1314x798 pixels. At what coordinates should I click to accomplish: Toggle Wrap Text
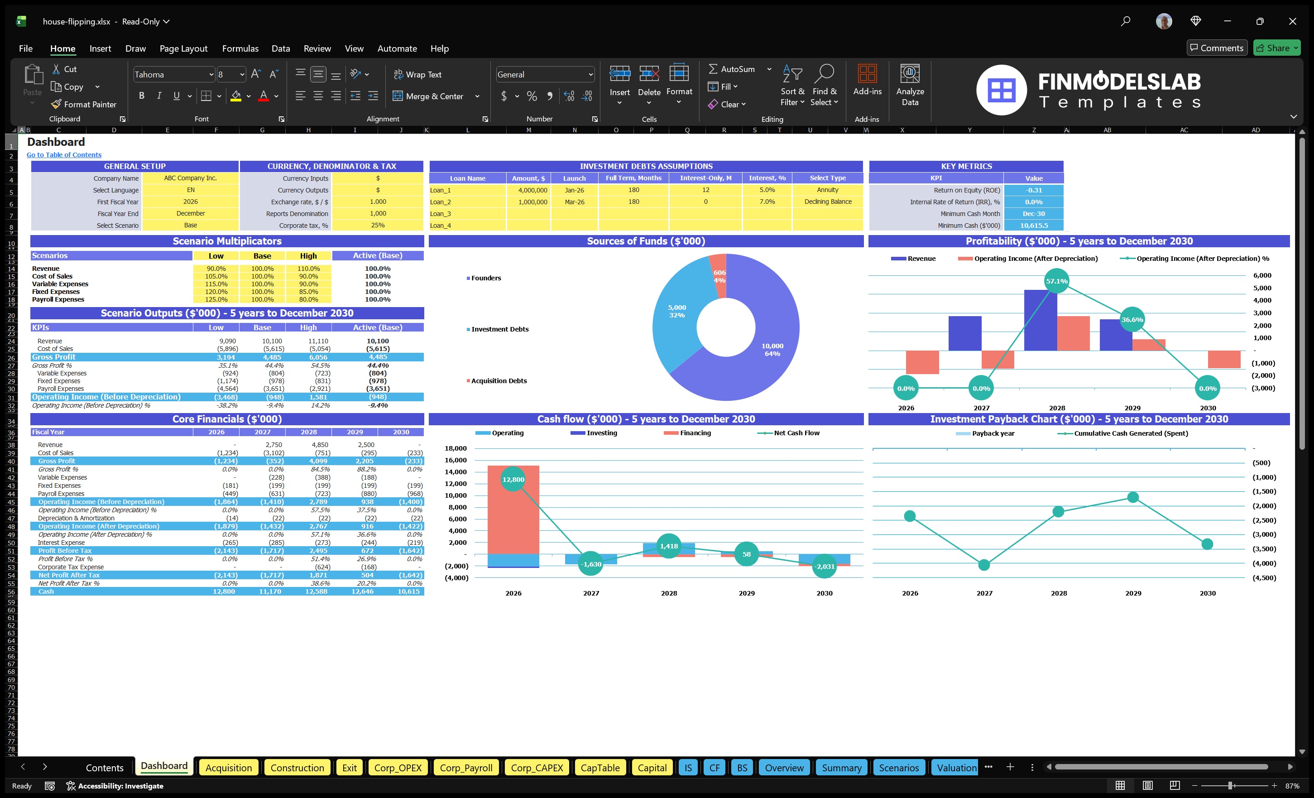pos(417,75)
